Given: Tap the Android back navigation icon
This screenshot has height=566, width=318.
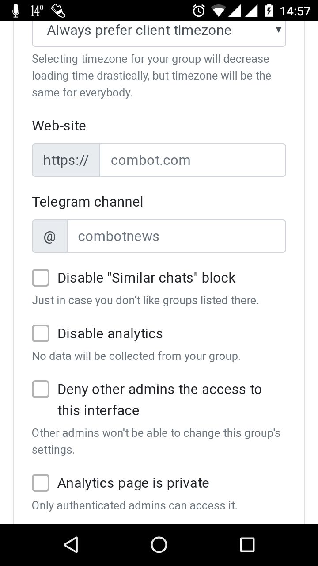Looking at the screenshot, I should (x=71, y=545).
